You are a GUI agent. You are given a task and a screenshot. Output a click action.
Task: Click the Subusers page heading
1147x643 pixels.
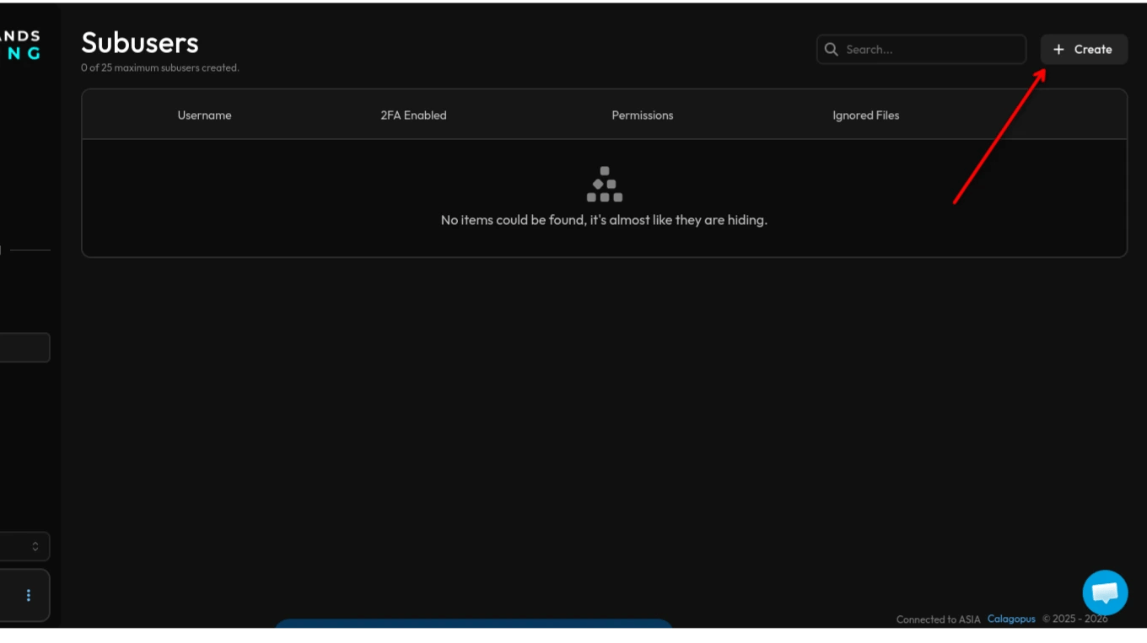140,43
